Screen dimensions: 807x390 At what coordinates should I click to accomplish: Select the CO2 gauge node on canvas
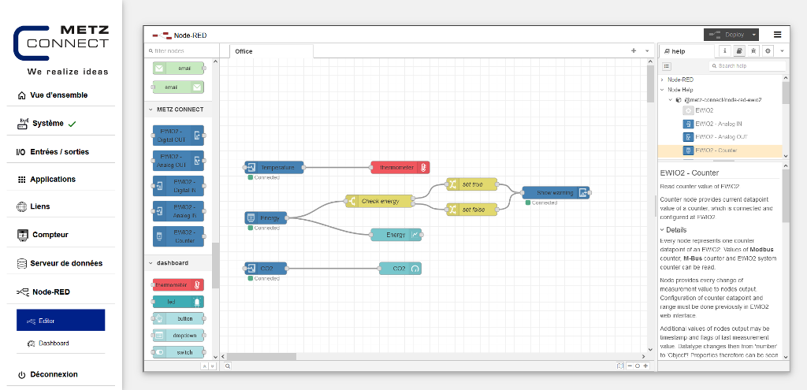pos(400,269)
